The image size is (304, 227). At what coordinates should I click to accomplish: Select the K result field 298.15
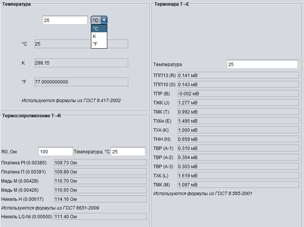(x=81, y=63)
